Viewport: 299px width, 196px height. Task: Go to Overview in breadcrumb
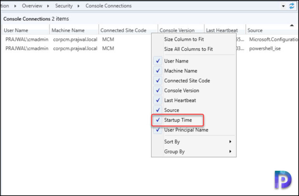[32, 6]
